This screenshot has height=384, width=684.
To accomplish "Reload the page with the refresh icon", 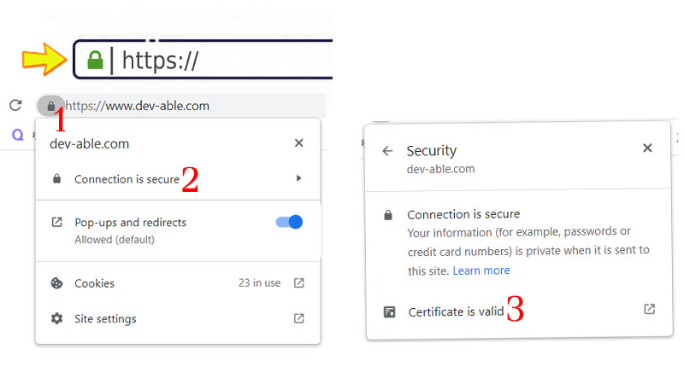I will (15, 106).
